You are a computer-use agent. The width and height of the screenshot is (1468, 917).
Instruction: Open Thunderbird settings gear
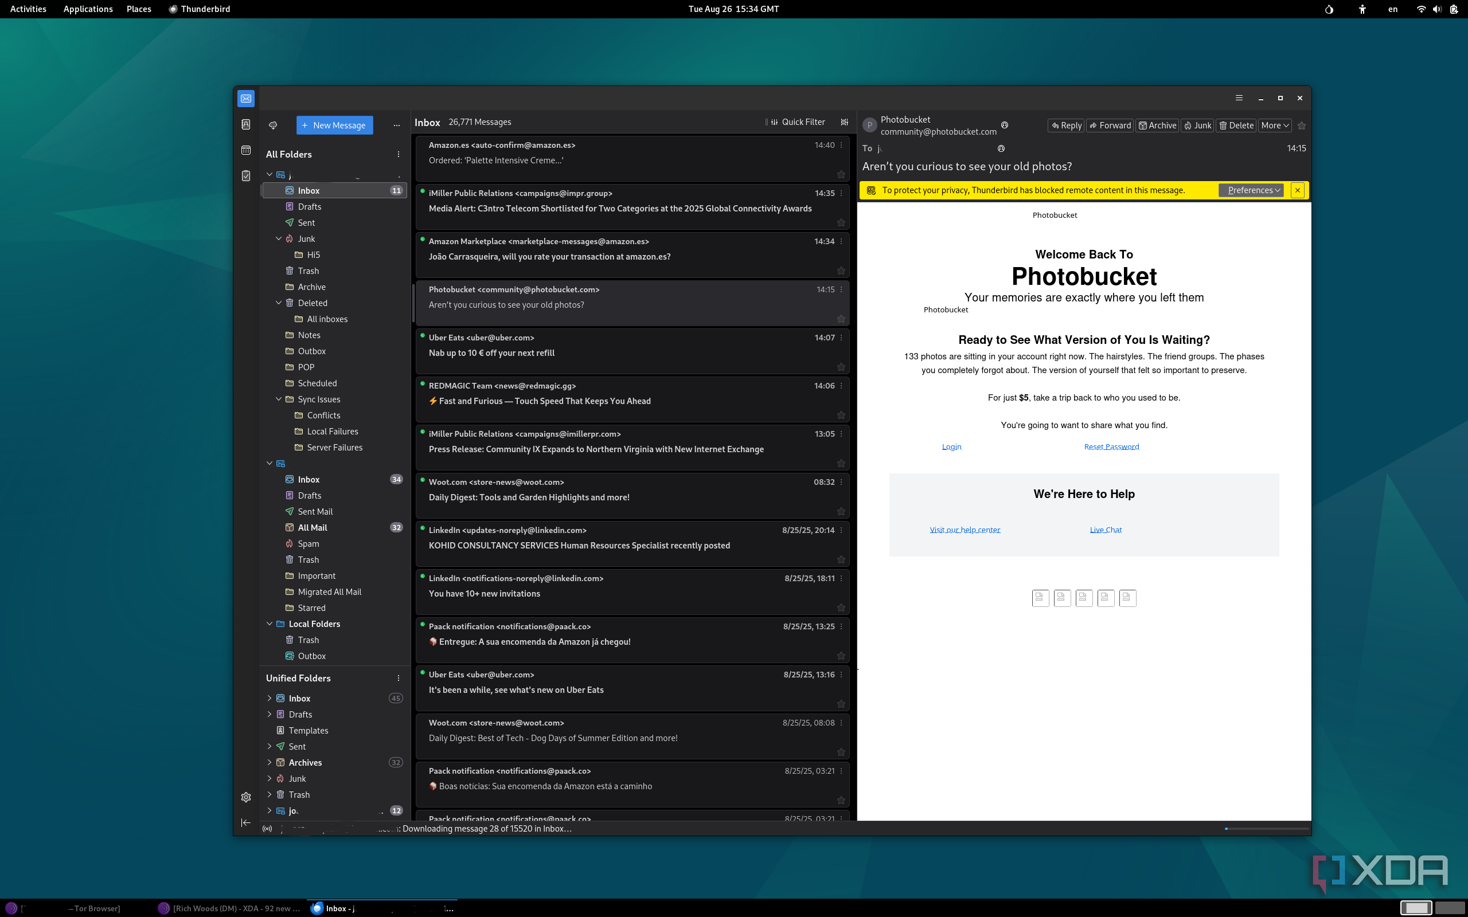click(x=245, y=797)
